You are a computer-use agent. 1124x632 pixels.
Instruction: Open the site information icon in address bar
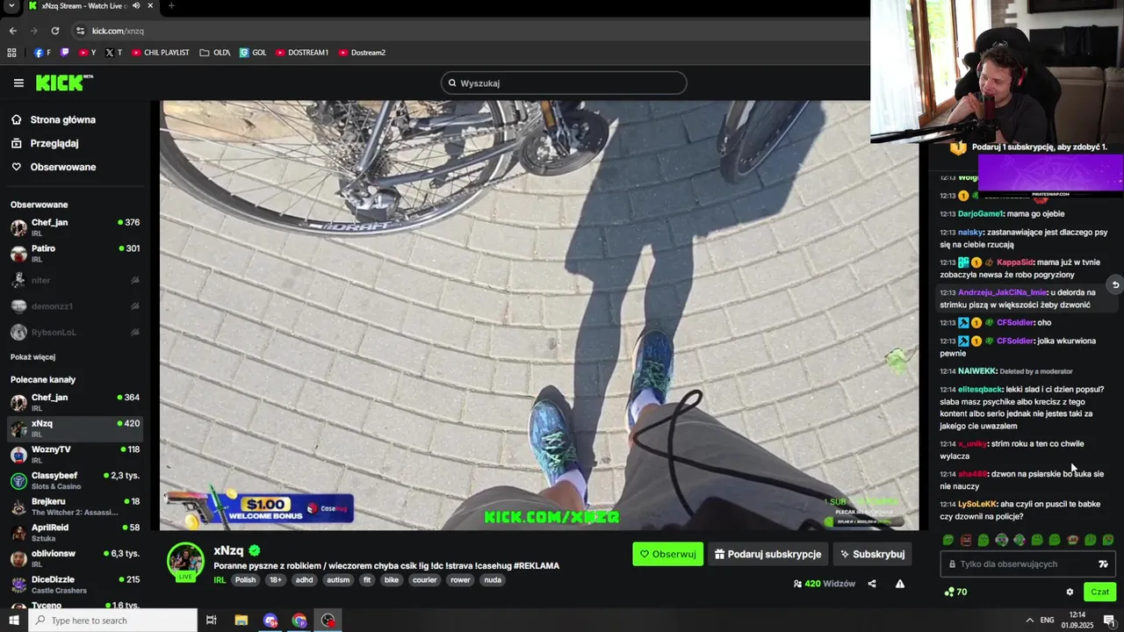pos(80,31)
